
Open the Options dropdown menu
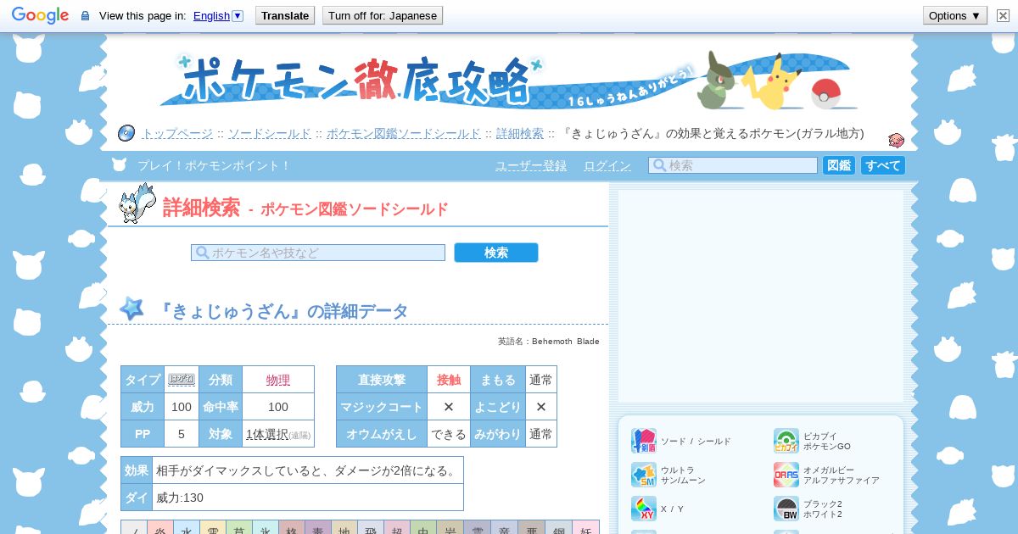pyautogui.click(x=954, y=15)
